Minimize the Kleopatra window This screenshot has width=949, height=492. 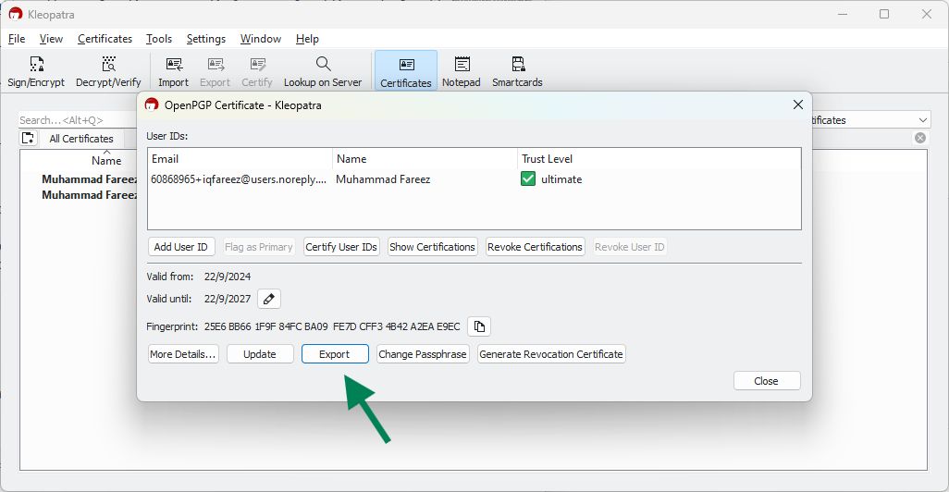843,14
